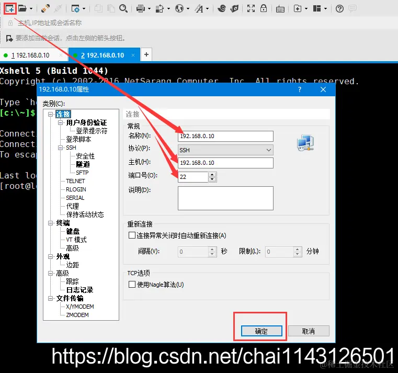Image resolution: width=398 pixels, height=373 pixels.
Task: Click the Print icon
Action: pos(140,9)
